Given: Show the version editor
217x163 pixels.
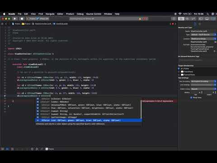Looking at the screenshot, I should 193,19.
